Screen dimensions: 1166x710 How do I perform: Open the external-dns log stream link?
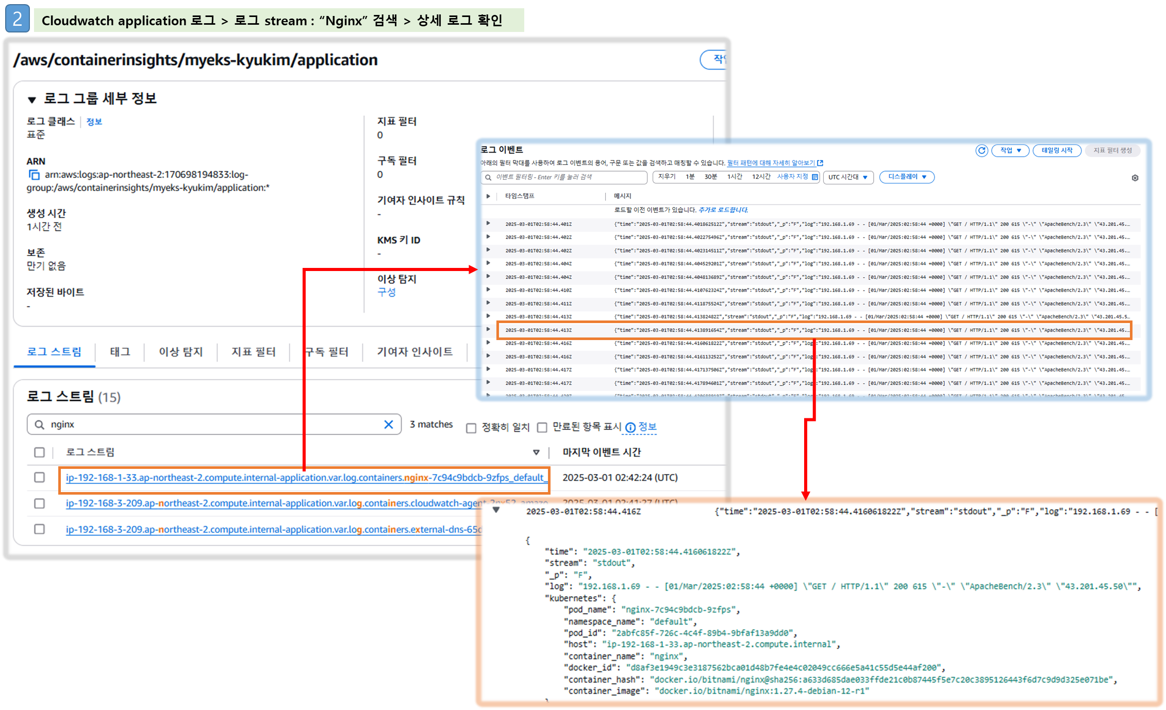point(274,529)
